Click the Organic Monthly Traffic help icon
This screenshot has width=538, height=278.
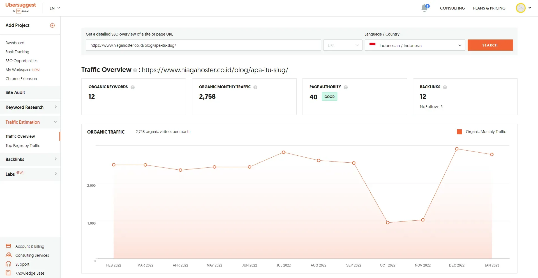tap(255, 87)
